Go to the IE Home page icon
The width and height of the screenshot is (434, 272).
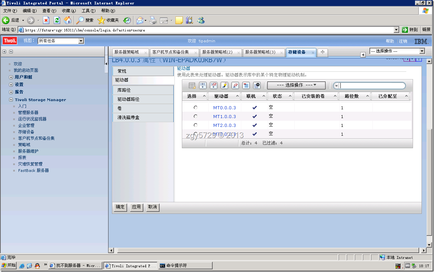(x=68, y=20)
